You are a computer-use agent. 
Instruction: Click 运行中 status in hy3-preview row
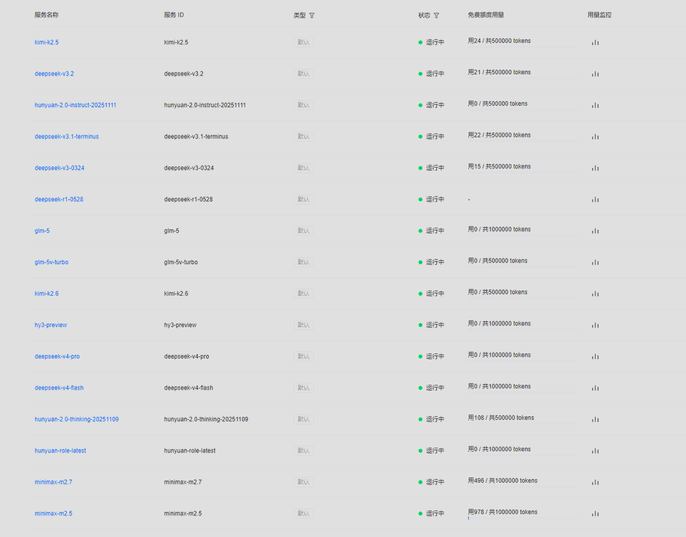435,325
